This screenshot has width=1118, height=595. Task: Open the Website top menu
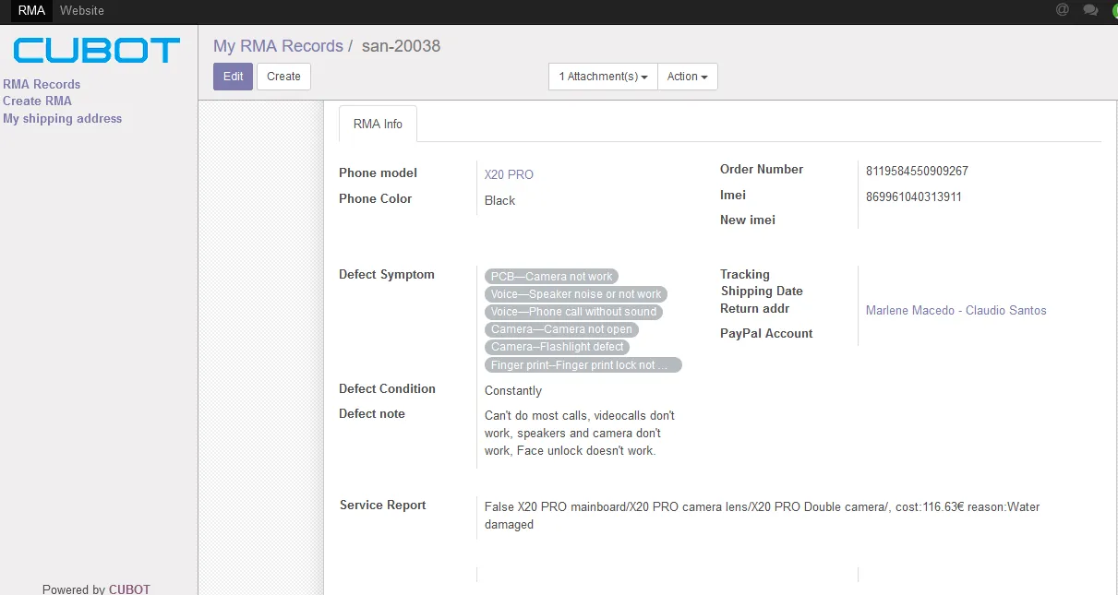(x=82, y=10)
